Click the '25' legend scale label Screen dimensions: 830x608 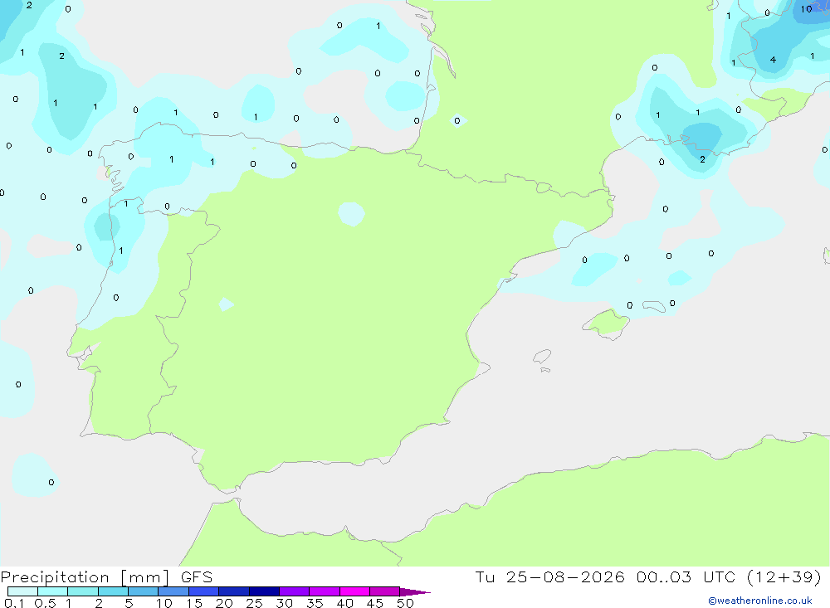coord(254,603)
